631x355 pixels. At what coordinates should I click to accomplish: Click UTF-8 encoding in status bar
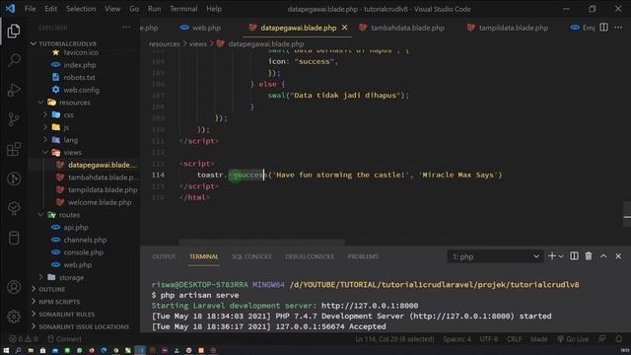pos(489,339)
